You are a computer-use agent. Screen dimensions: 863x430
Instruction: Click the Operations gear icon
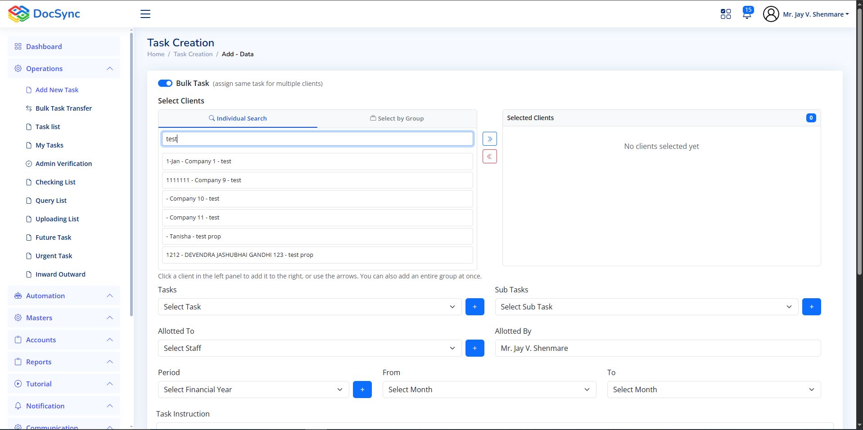(18, 68)
